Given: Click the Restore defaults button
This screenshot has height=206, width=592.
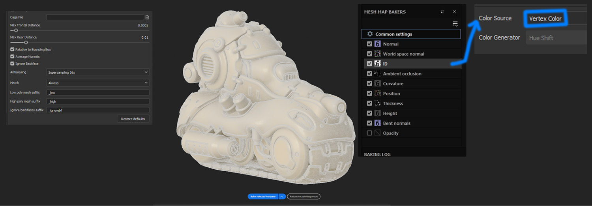Looking at the screenshot, I should [x=133, y=119].
